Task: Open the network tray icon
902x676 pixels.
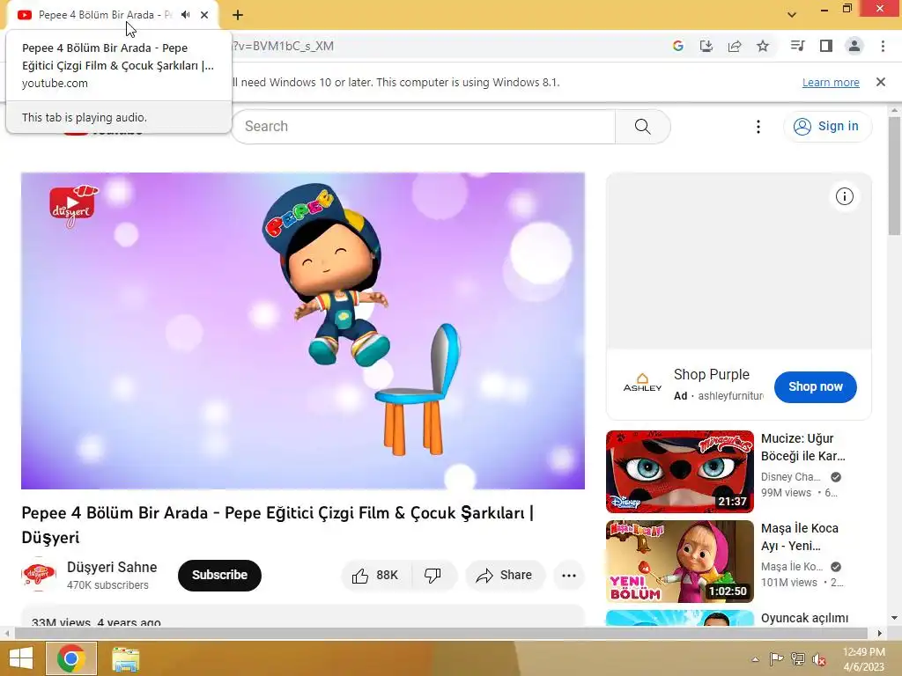Action: click(798, 658)
